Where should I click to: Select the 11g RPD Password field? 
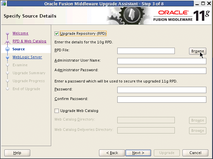coord(162,90)
